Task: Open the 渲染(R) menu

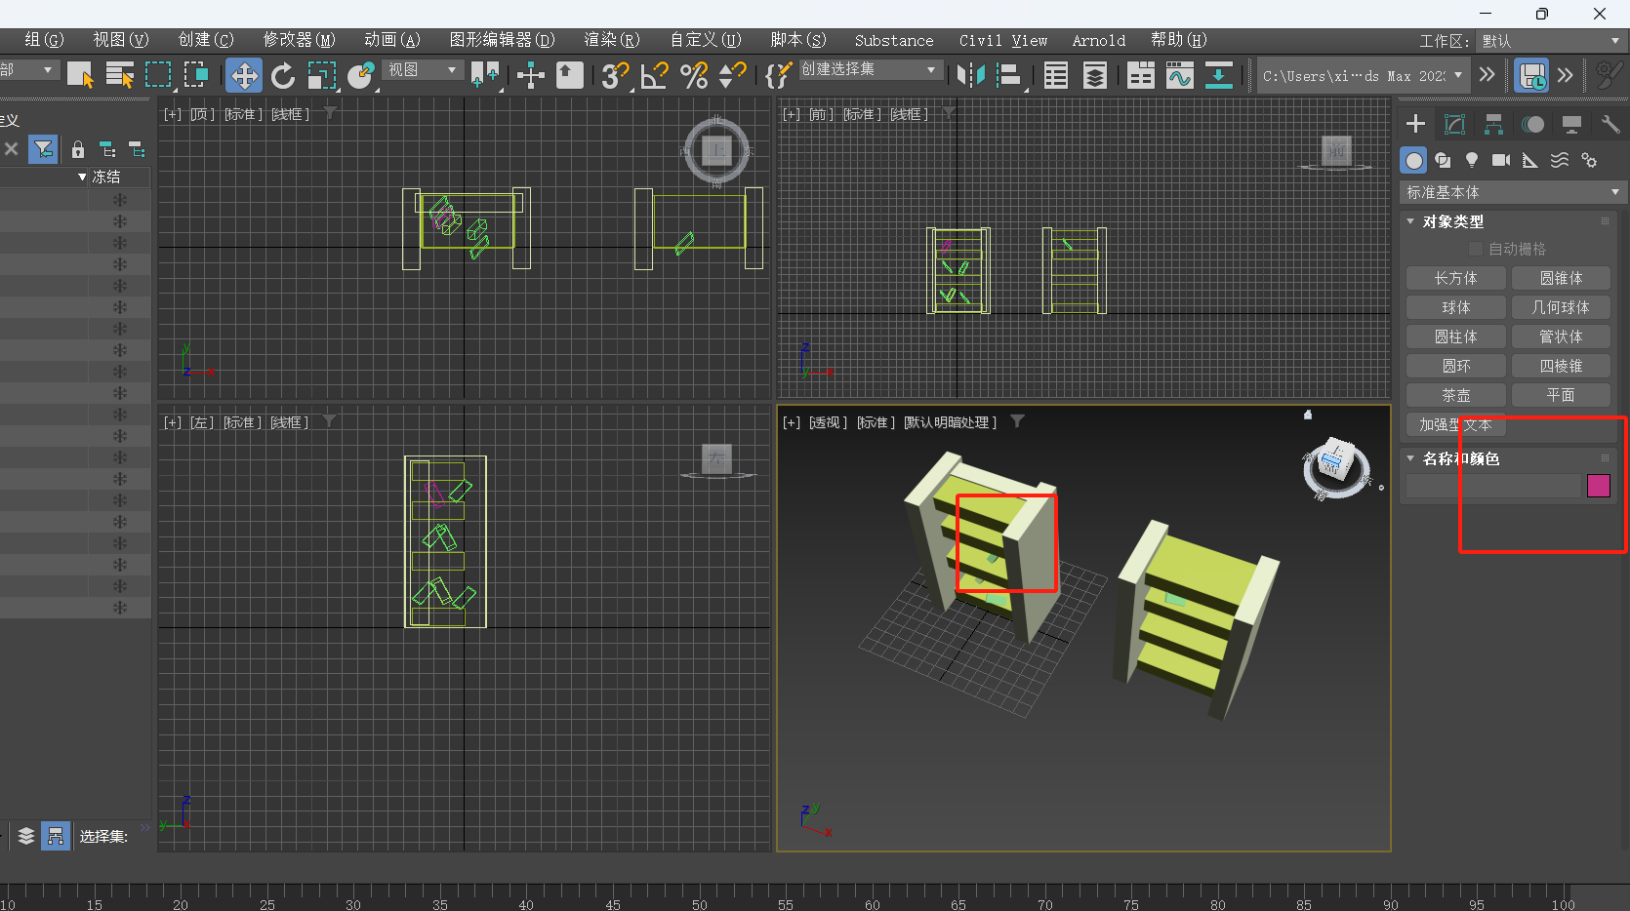Action: 612,40
